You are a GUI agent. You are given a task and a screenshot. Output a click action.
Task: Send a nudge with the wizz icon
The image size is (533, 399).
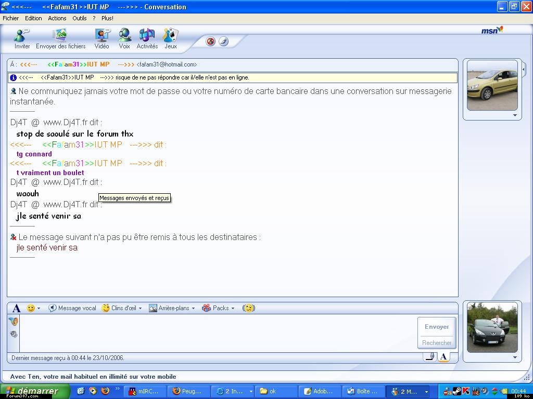249,308
